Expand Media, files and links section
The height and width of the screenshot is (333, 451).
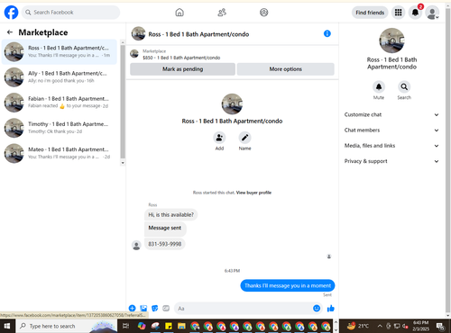pyautogui.click(x=391, y=146)
